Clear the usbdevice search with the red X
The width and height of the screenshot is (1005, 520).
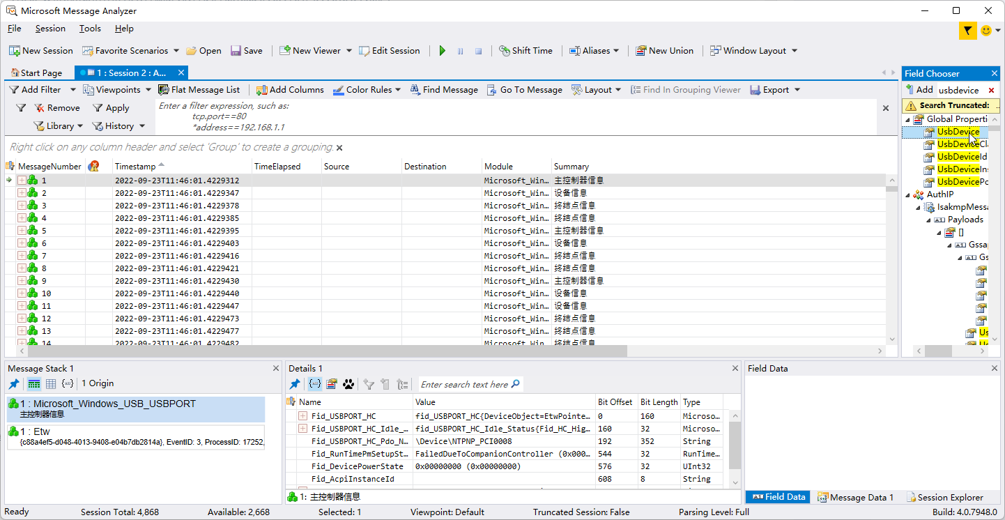pos(991,91)
